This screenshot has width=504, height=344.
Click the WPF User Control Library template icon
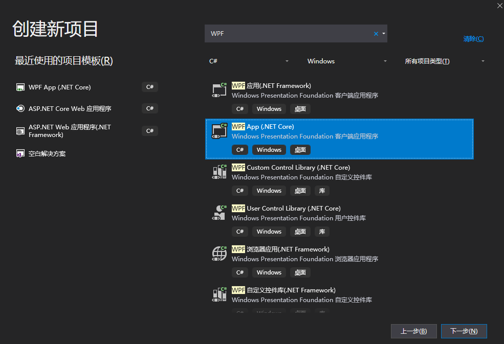[220, 212]
